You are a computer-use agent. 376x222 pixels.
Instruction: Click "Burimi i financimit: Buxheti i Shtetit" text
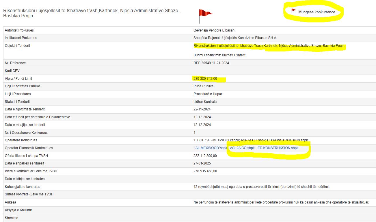(219, 55)
